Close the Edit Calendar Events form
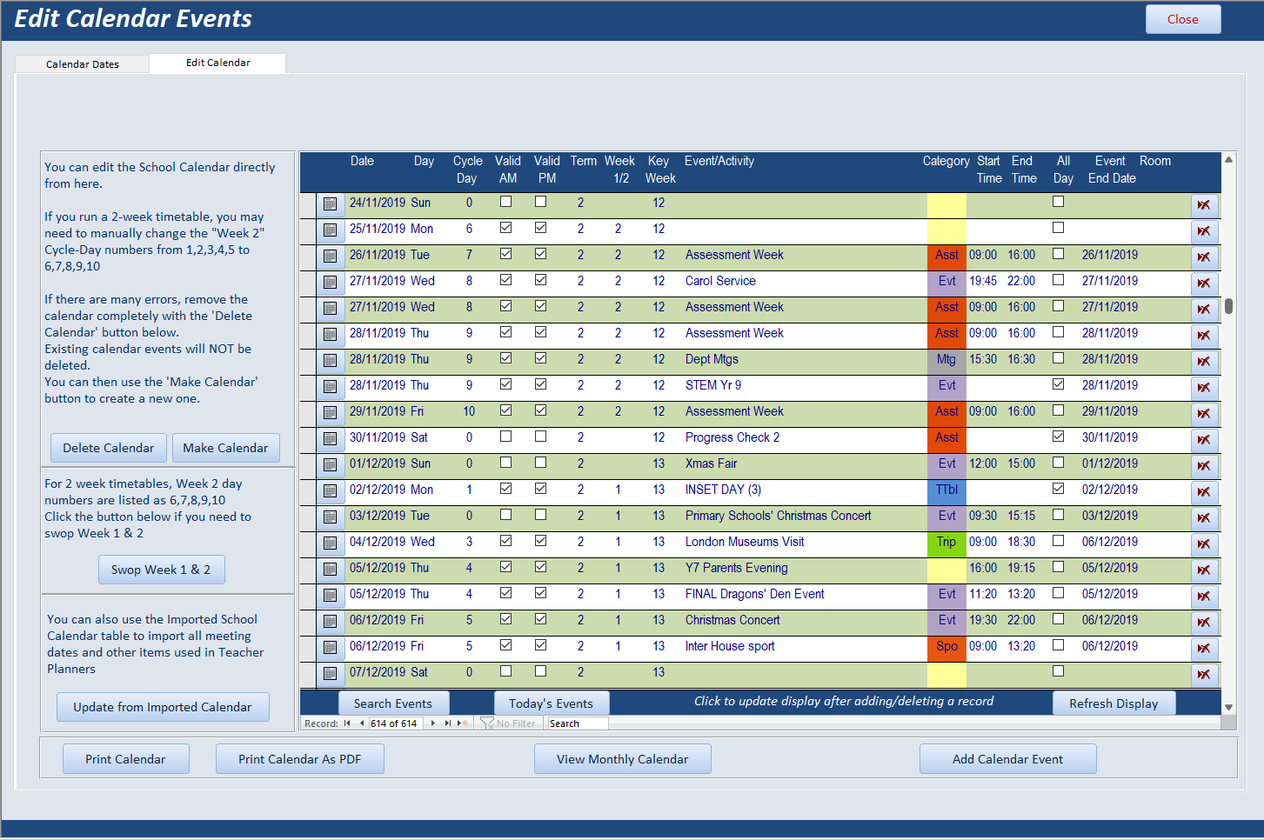1264x840 pixels. tap(1183, 19)
